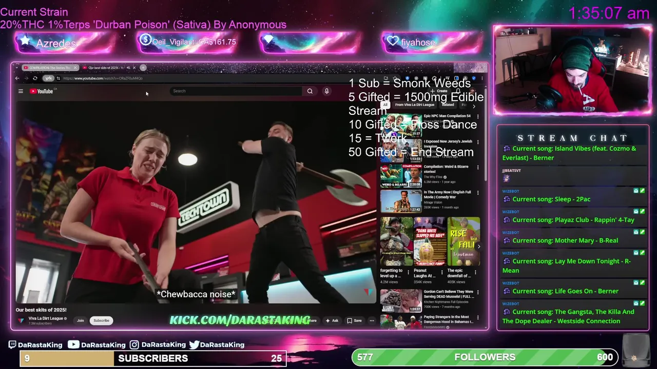Open options for 'In The Army Now' video
657x369 pixels.
pos(478,193)
